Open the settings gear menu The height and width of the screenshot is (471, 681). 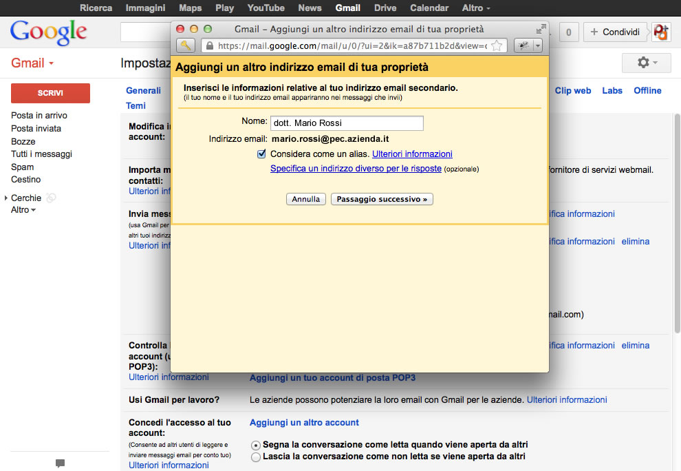(x=646, y=63)
